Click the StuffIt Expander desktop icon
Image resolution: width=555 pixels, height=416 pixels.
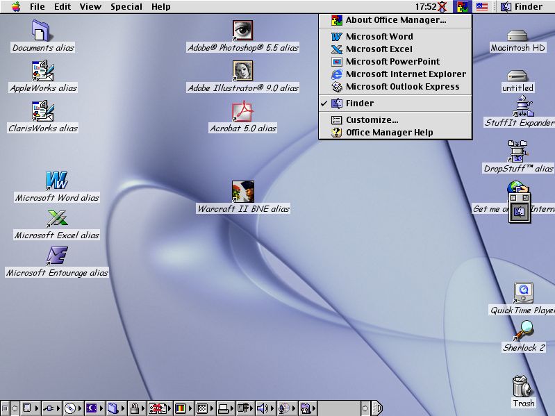523,106
